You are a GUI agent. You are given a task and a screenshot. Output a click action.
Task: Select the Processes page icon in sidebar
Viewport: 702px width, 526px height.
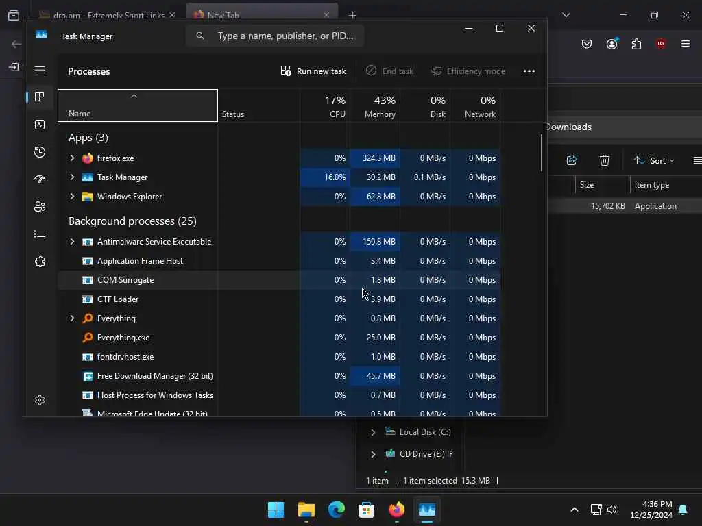click(x=40, y=97)
